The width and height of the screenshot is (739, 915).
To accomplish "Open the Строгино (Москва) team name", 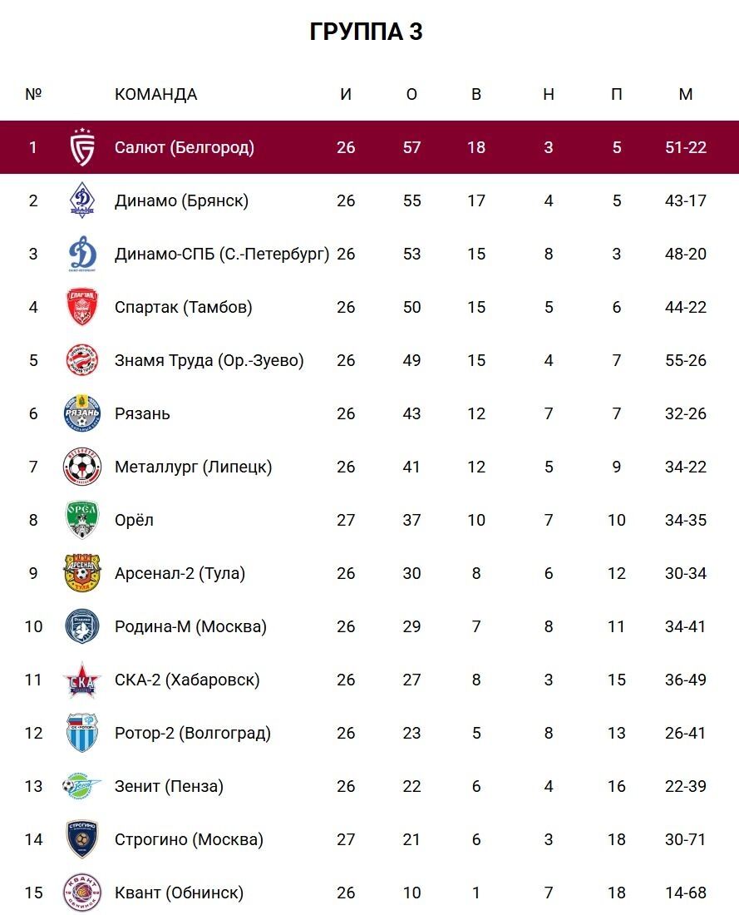I will (189, 839).
